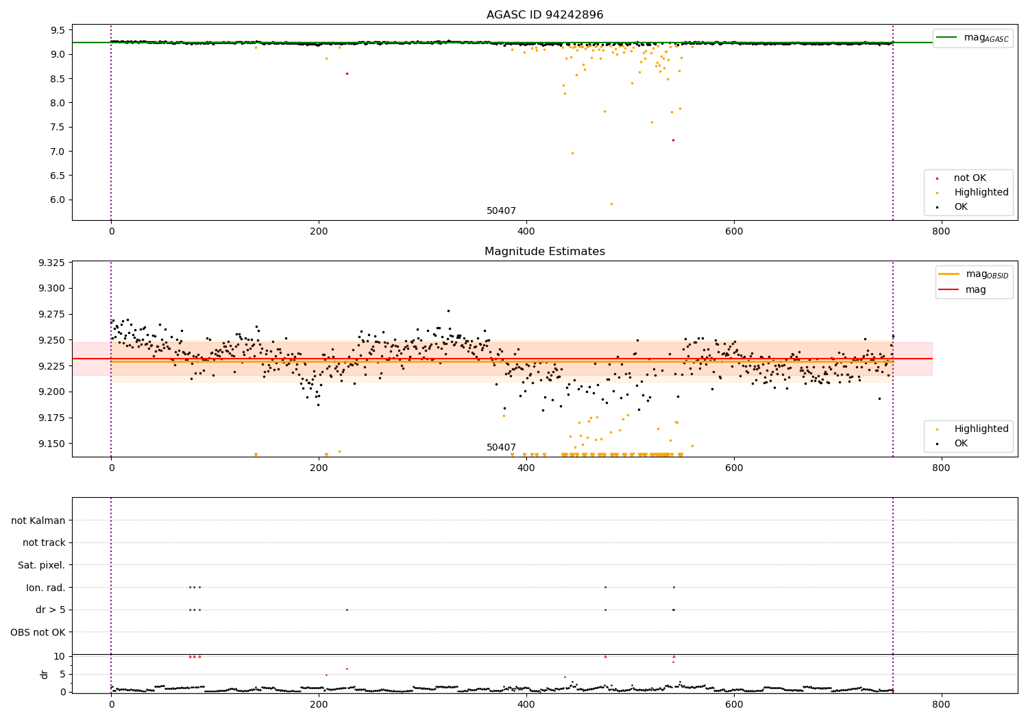Click the 9.250 tick label on middle plot
Viewport: 1028px width, 720px height.
[51, 340]
